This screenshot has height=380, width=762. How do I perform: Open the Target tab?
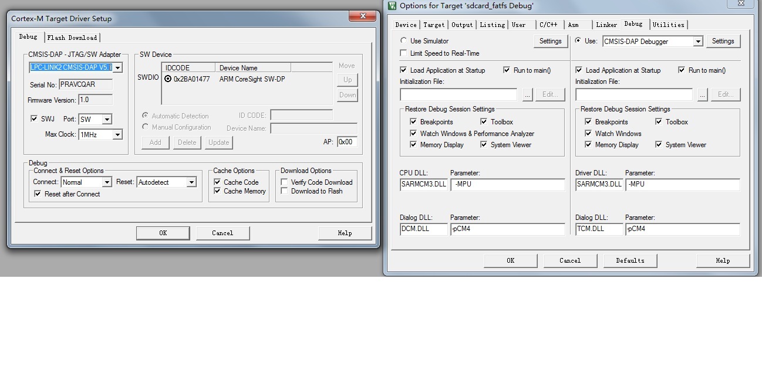point(434,25)
